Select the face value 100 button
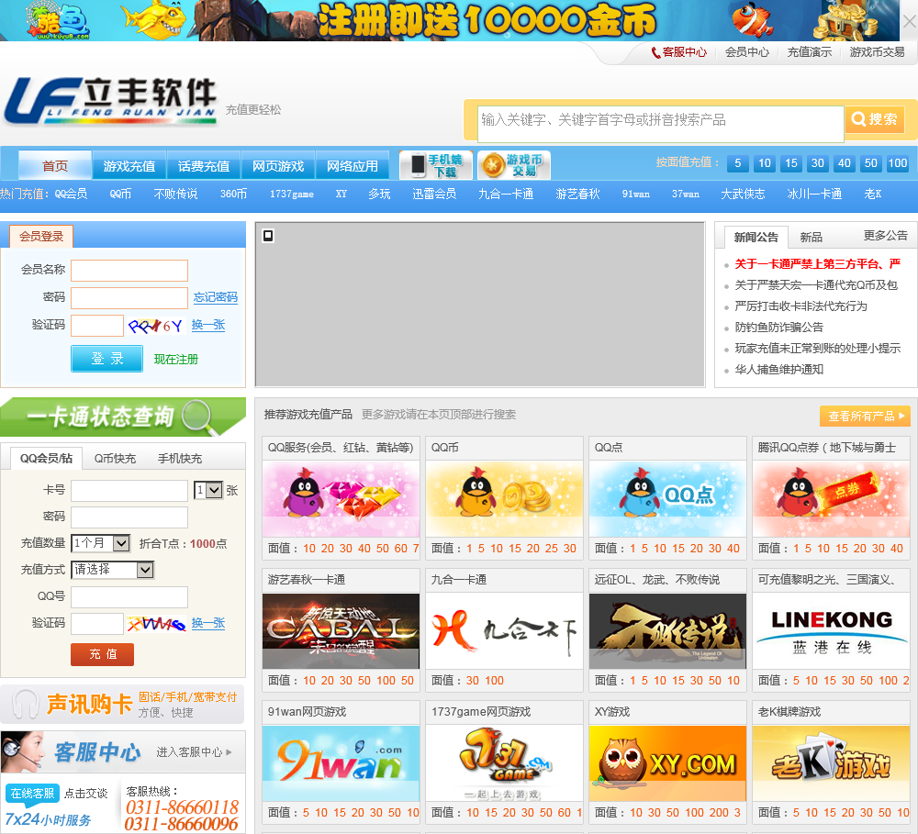Image resolution: width=918 pixels, height=834 pixels. point(898,163)
